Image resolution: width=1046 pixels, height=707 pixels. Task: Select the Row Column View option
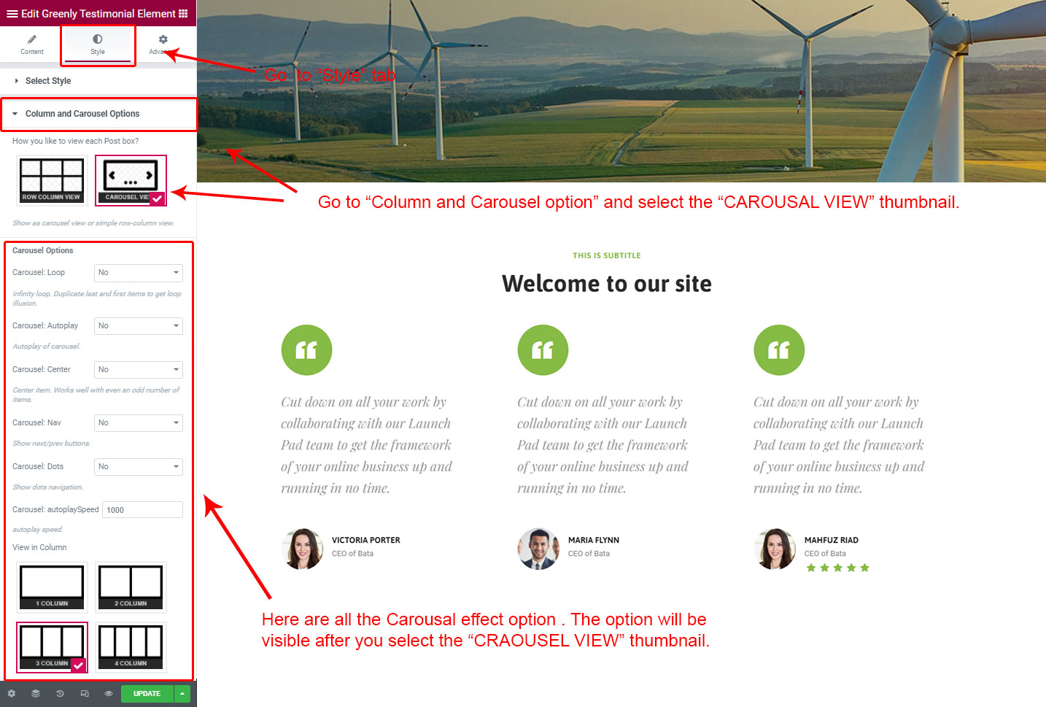[52, 180]
